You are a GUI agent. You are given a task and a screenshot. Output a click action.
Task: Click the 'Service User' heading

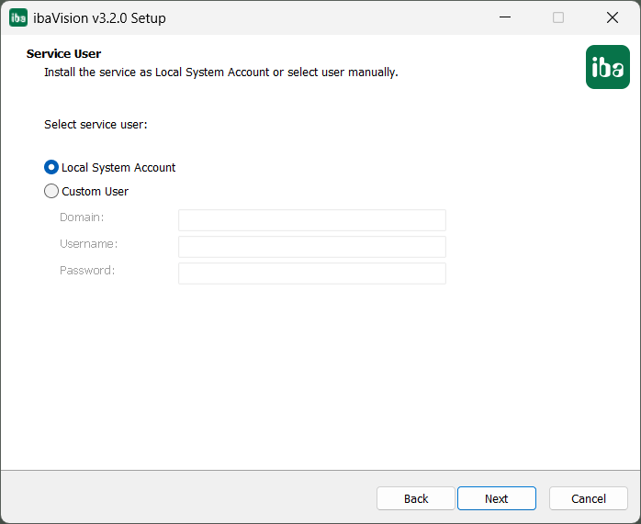63,54
